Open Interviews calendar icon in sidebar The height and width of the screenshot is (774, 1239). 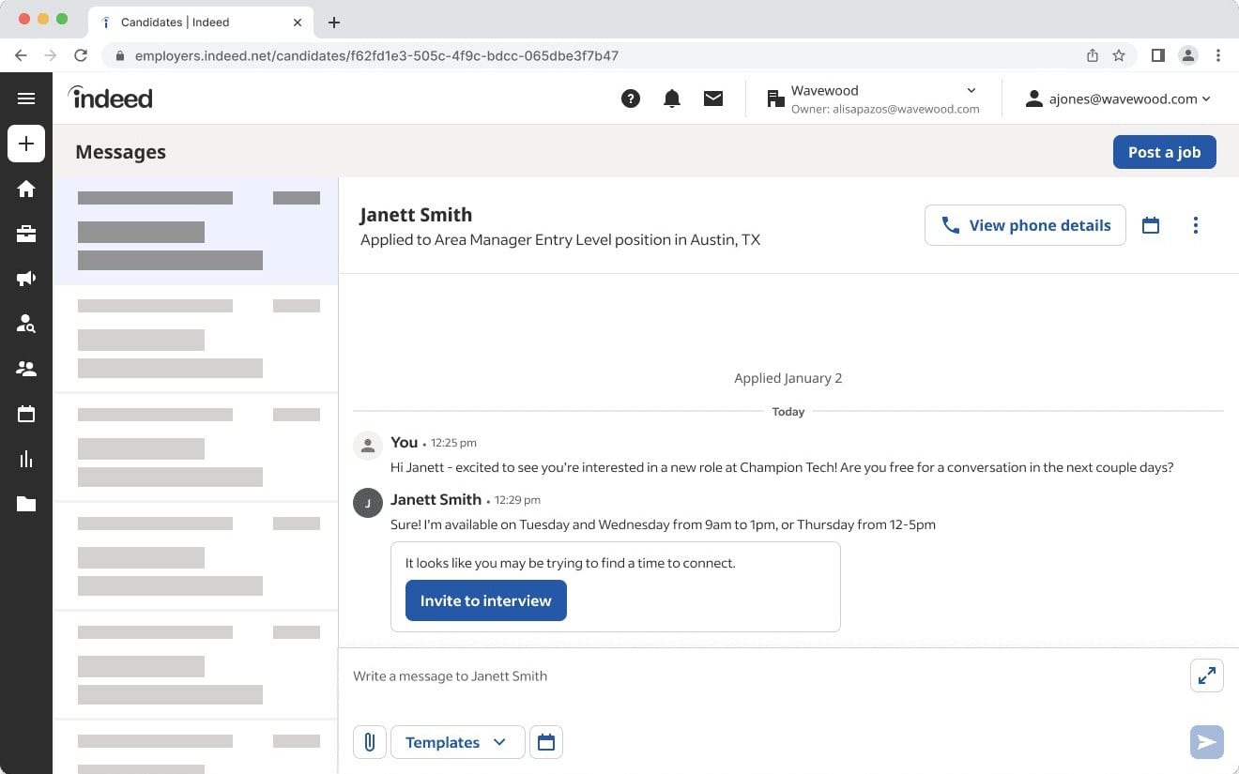click(x=26, y=414)
